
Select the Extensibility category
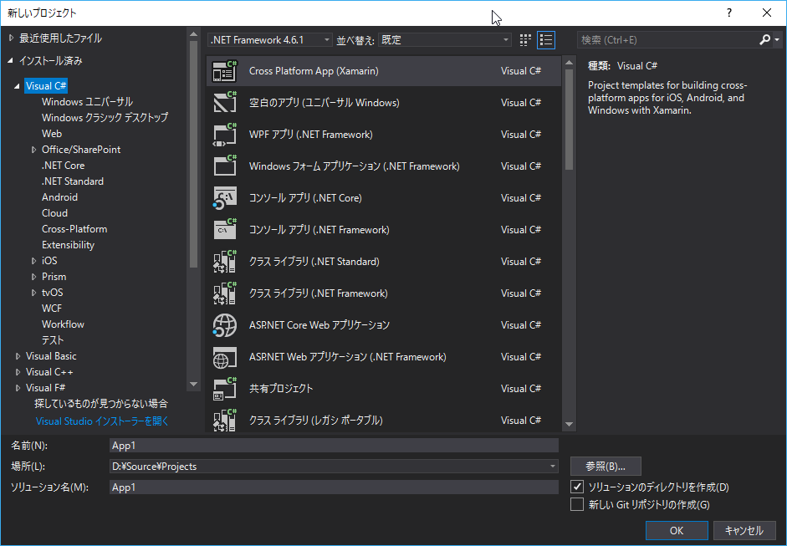[x=69, y=245]
